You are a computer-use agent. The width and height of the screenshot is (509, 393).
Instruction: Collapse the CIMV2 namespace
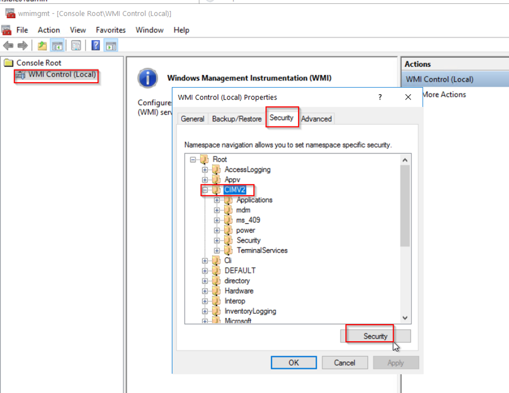204,190
